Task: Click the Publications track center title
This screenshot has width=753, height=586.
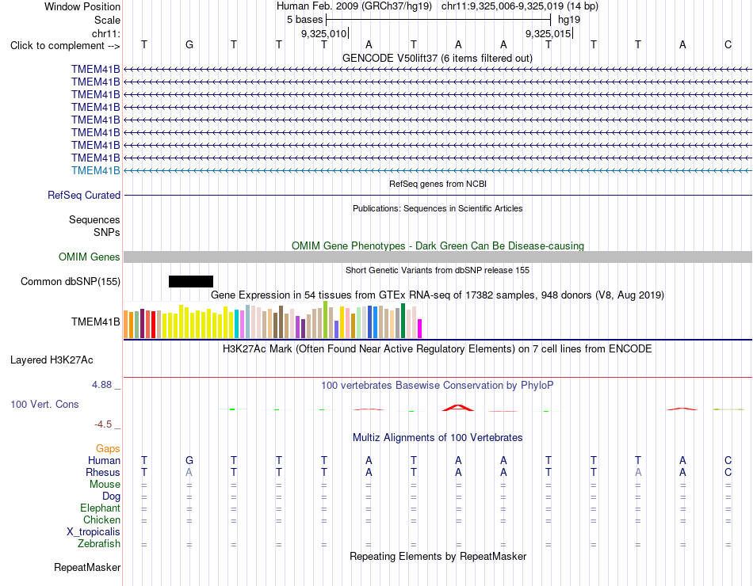Action: click(x=438, y=208)
